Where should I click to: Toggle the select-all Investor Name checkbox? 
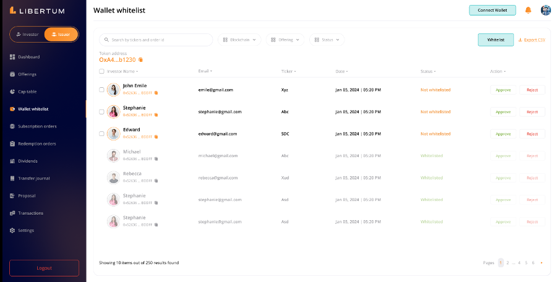coord(101,71)
